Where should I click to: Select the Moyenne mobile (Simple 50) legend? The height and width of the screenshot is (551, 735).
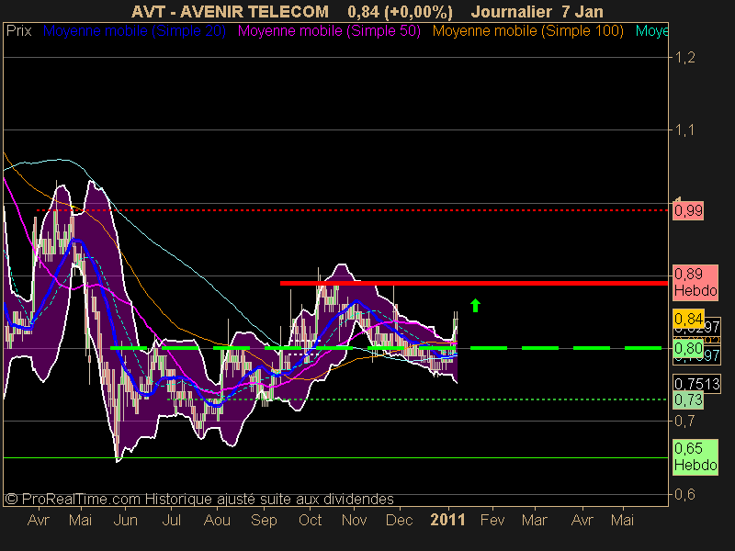(329, 31)
